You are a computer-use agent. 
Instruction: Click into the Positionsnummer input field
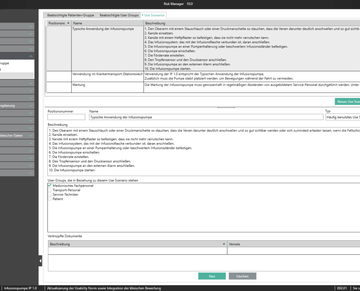pos(66,117)
